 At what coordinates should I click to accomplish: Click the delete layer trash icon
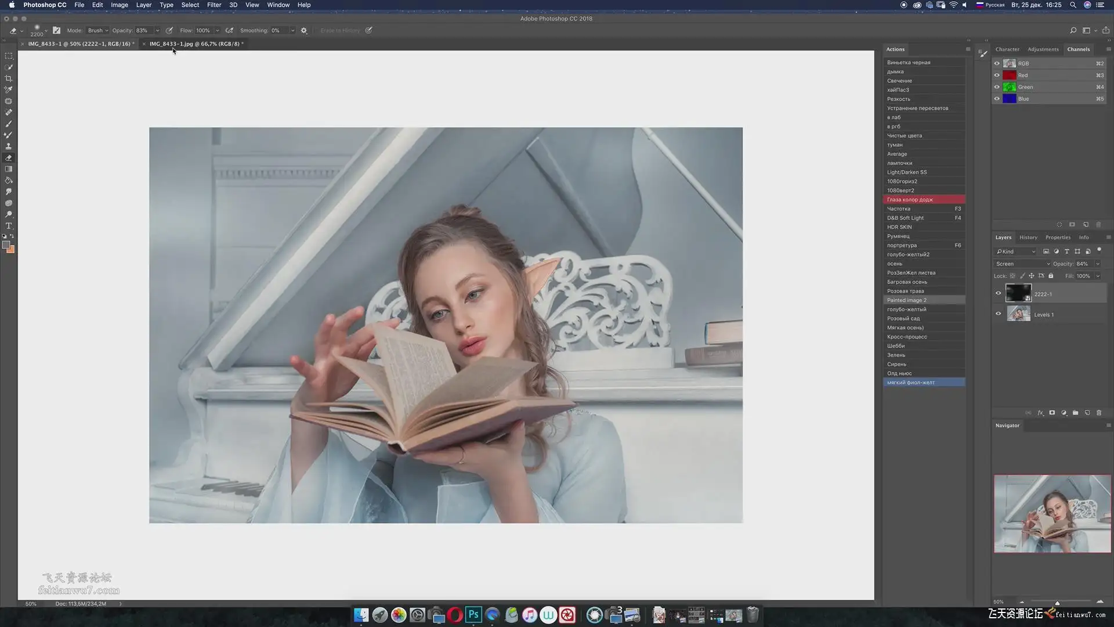click(1098, 413)
